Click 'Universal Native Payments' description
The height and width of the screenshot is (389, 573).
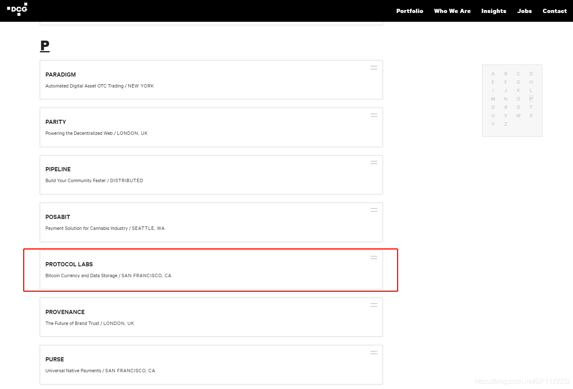[73, 371]
